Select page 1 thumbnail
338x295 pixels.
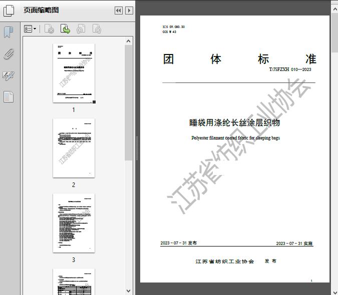coord(74,73)
